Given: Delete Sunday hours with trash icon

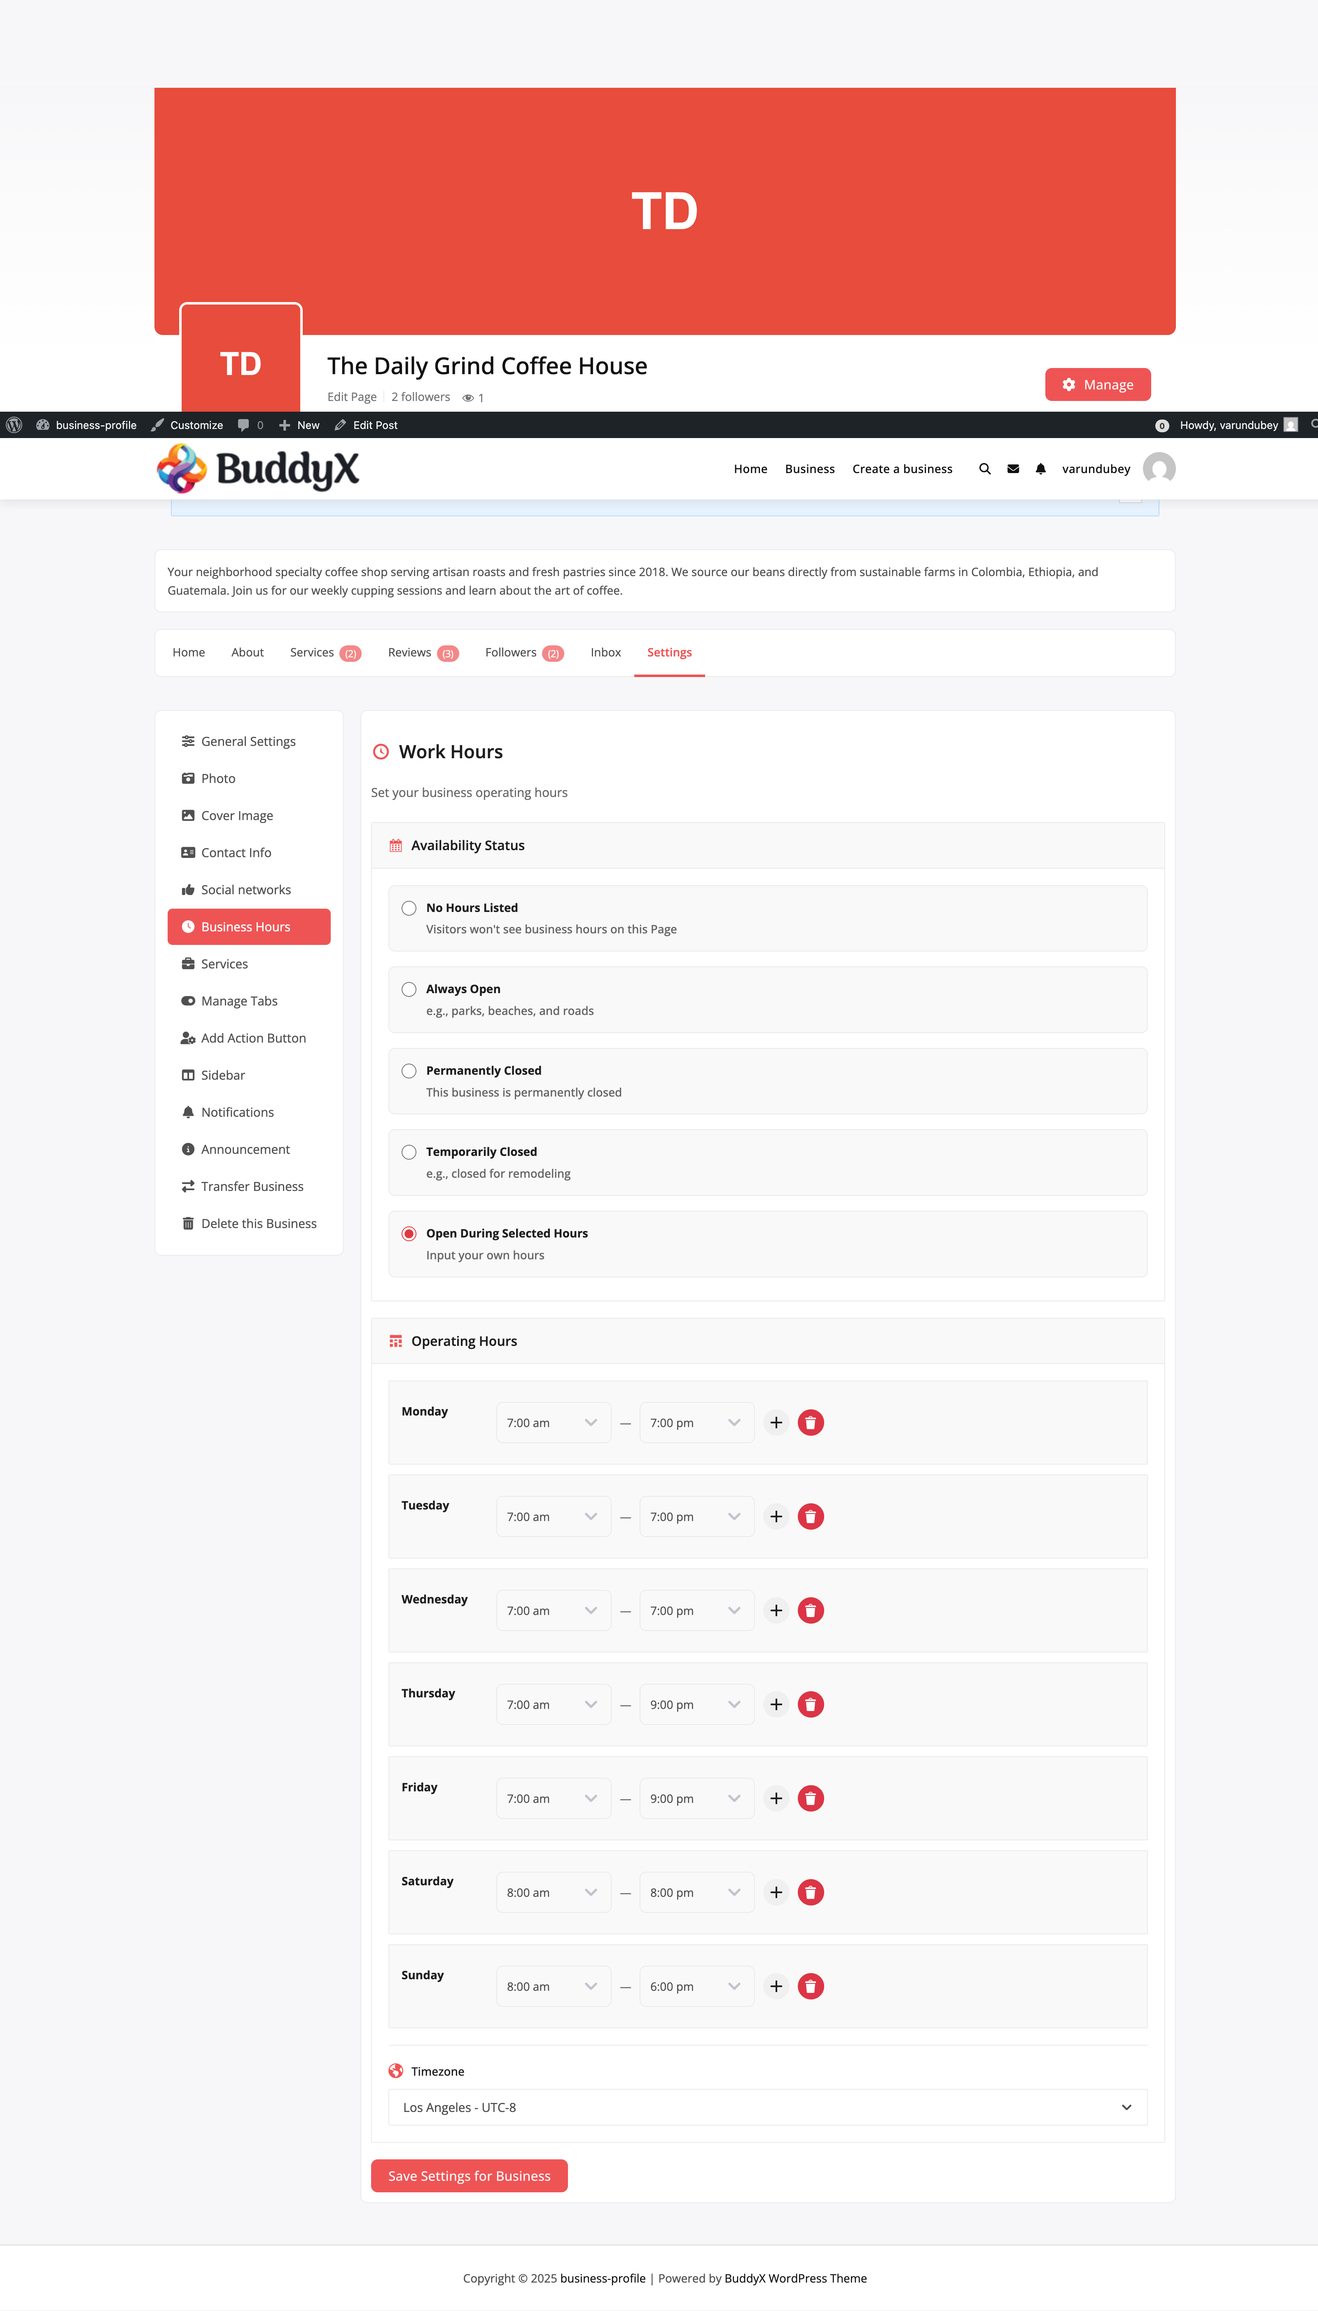Looking at the screenshot, I should (x=810, y=1986).
